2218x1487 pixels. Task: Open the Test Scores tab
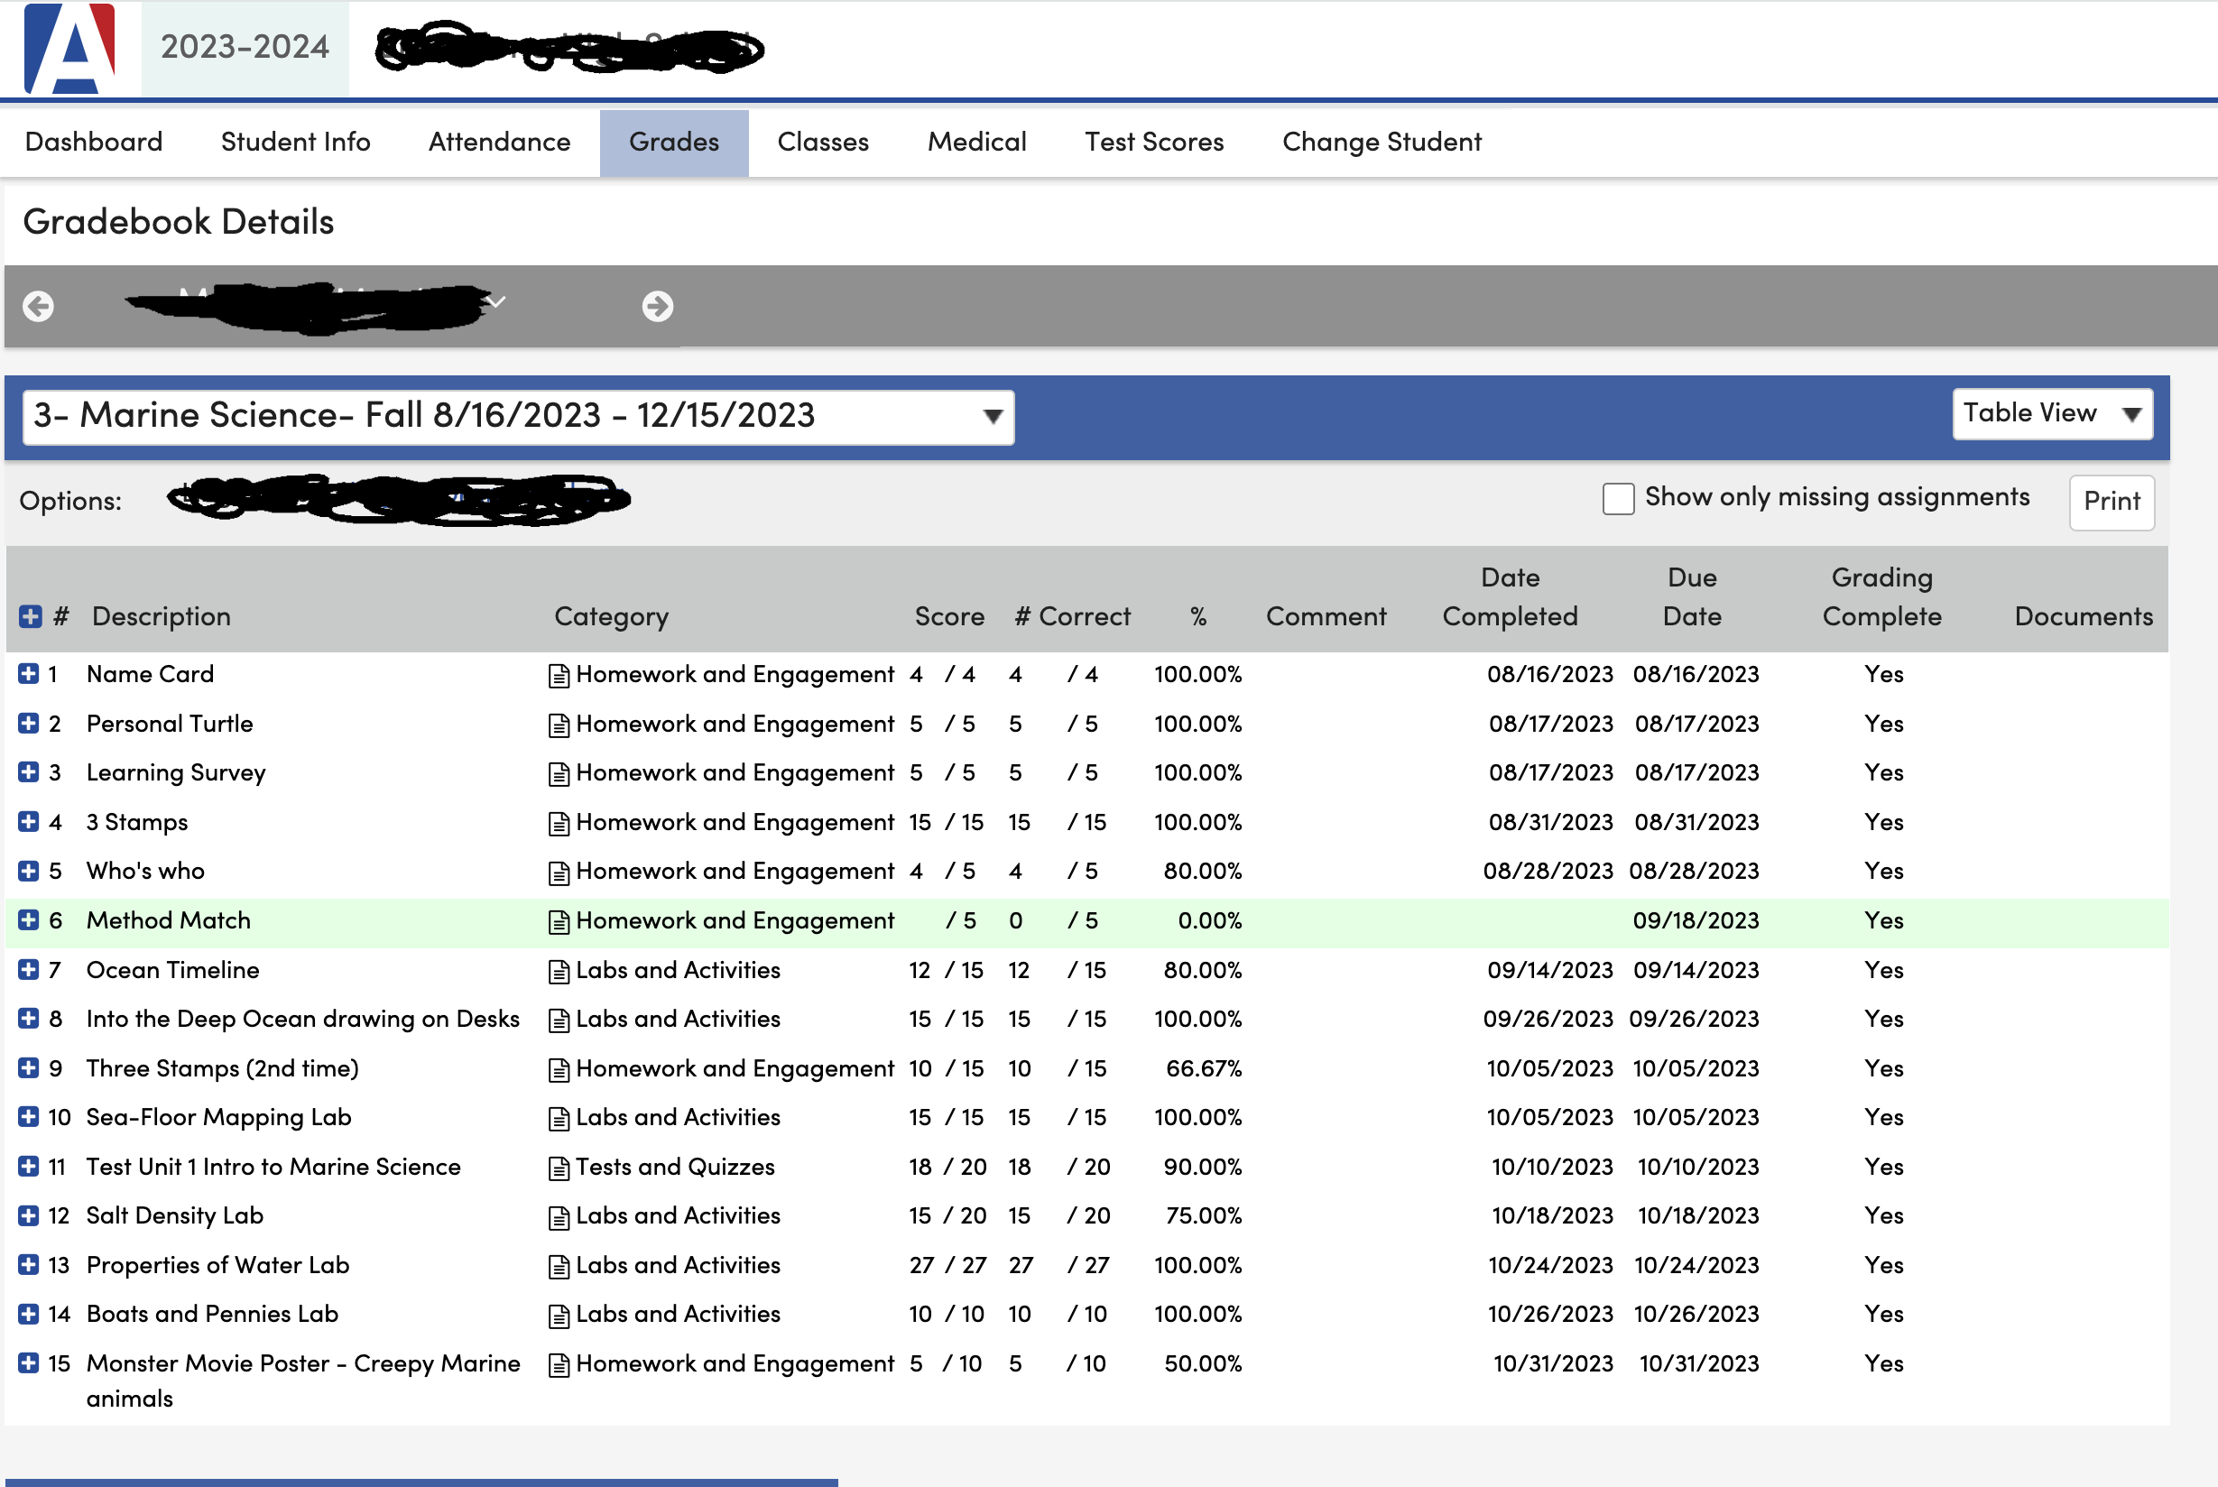pos(1154,143)
